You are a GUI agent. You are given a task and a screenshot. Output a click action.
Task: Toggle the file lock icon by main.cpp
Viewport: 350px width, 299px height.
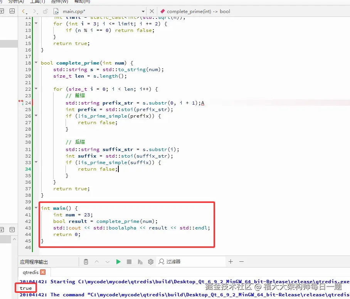click(x=45, y=11)
